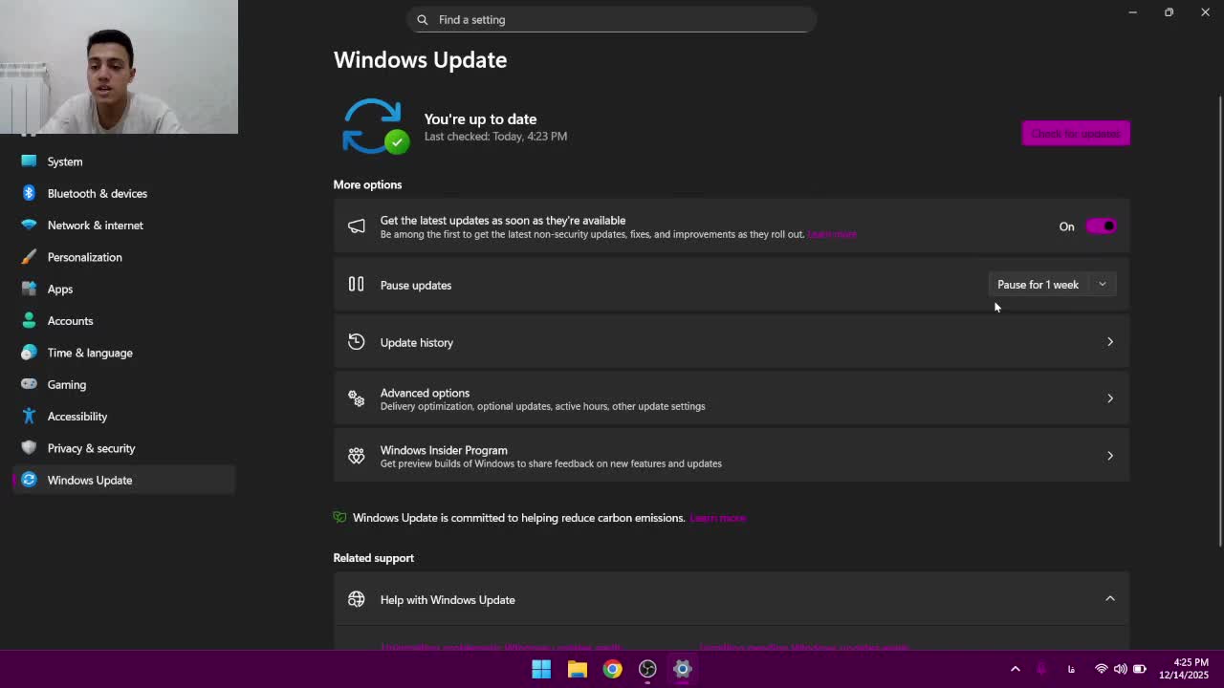Click the Pause updates icon

click(356, 284)
